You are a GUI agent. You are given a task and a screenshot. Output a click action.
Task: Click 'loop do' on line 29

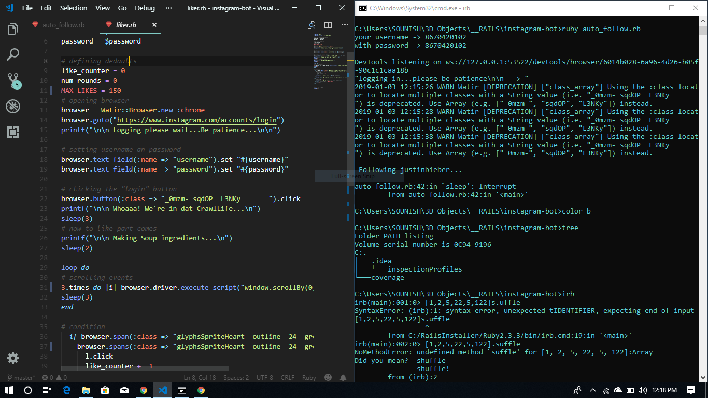tap(75, 268)
